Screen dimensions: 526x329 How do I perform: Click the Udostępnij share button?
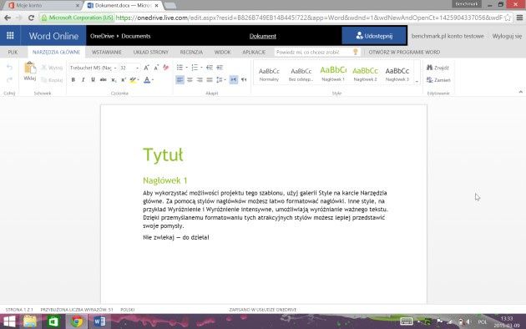[x=374, y=36]
